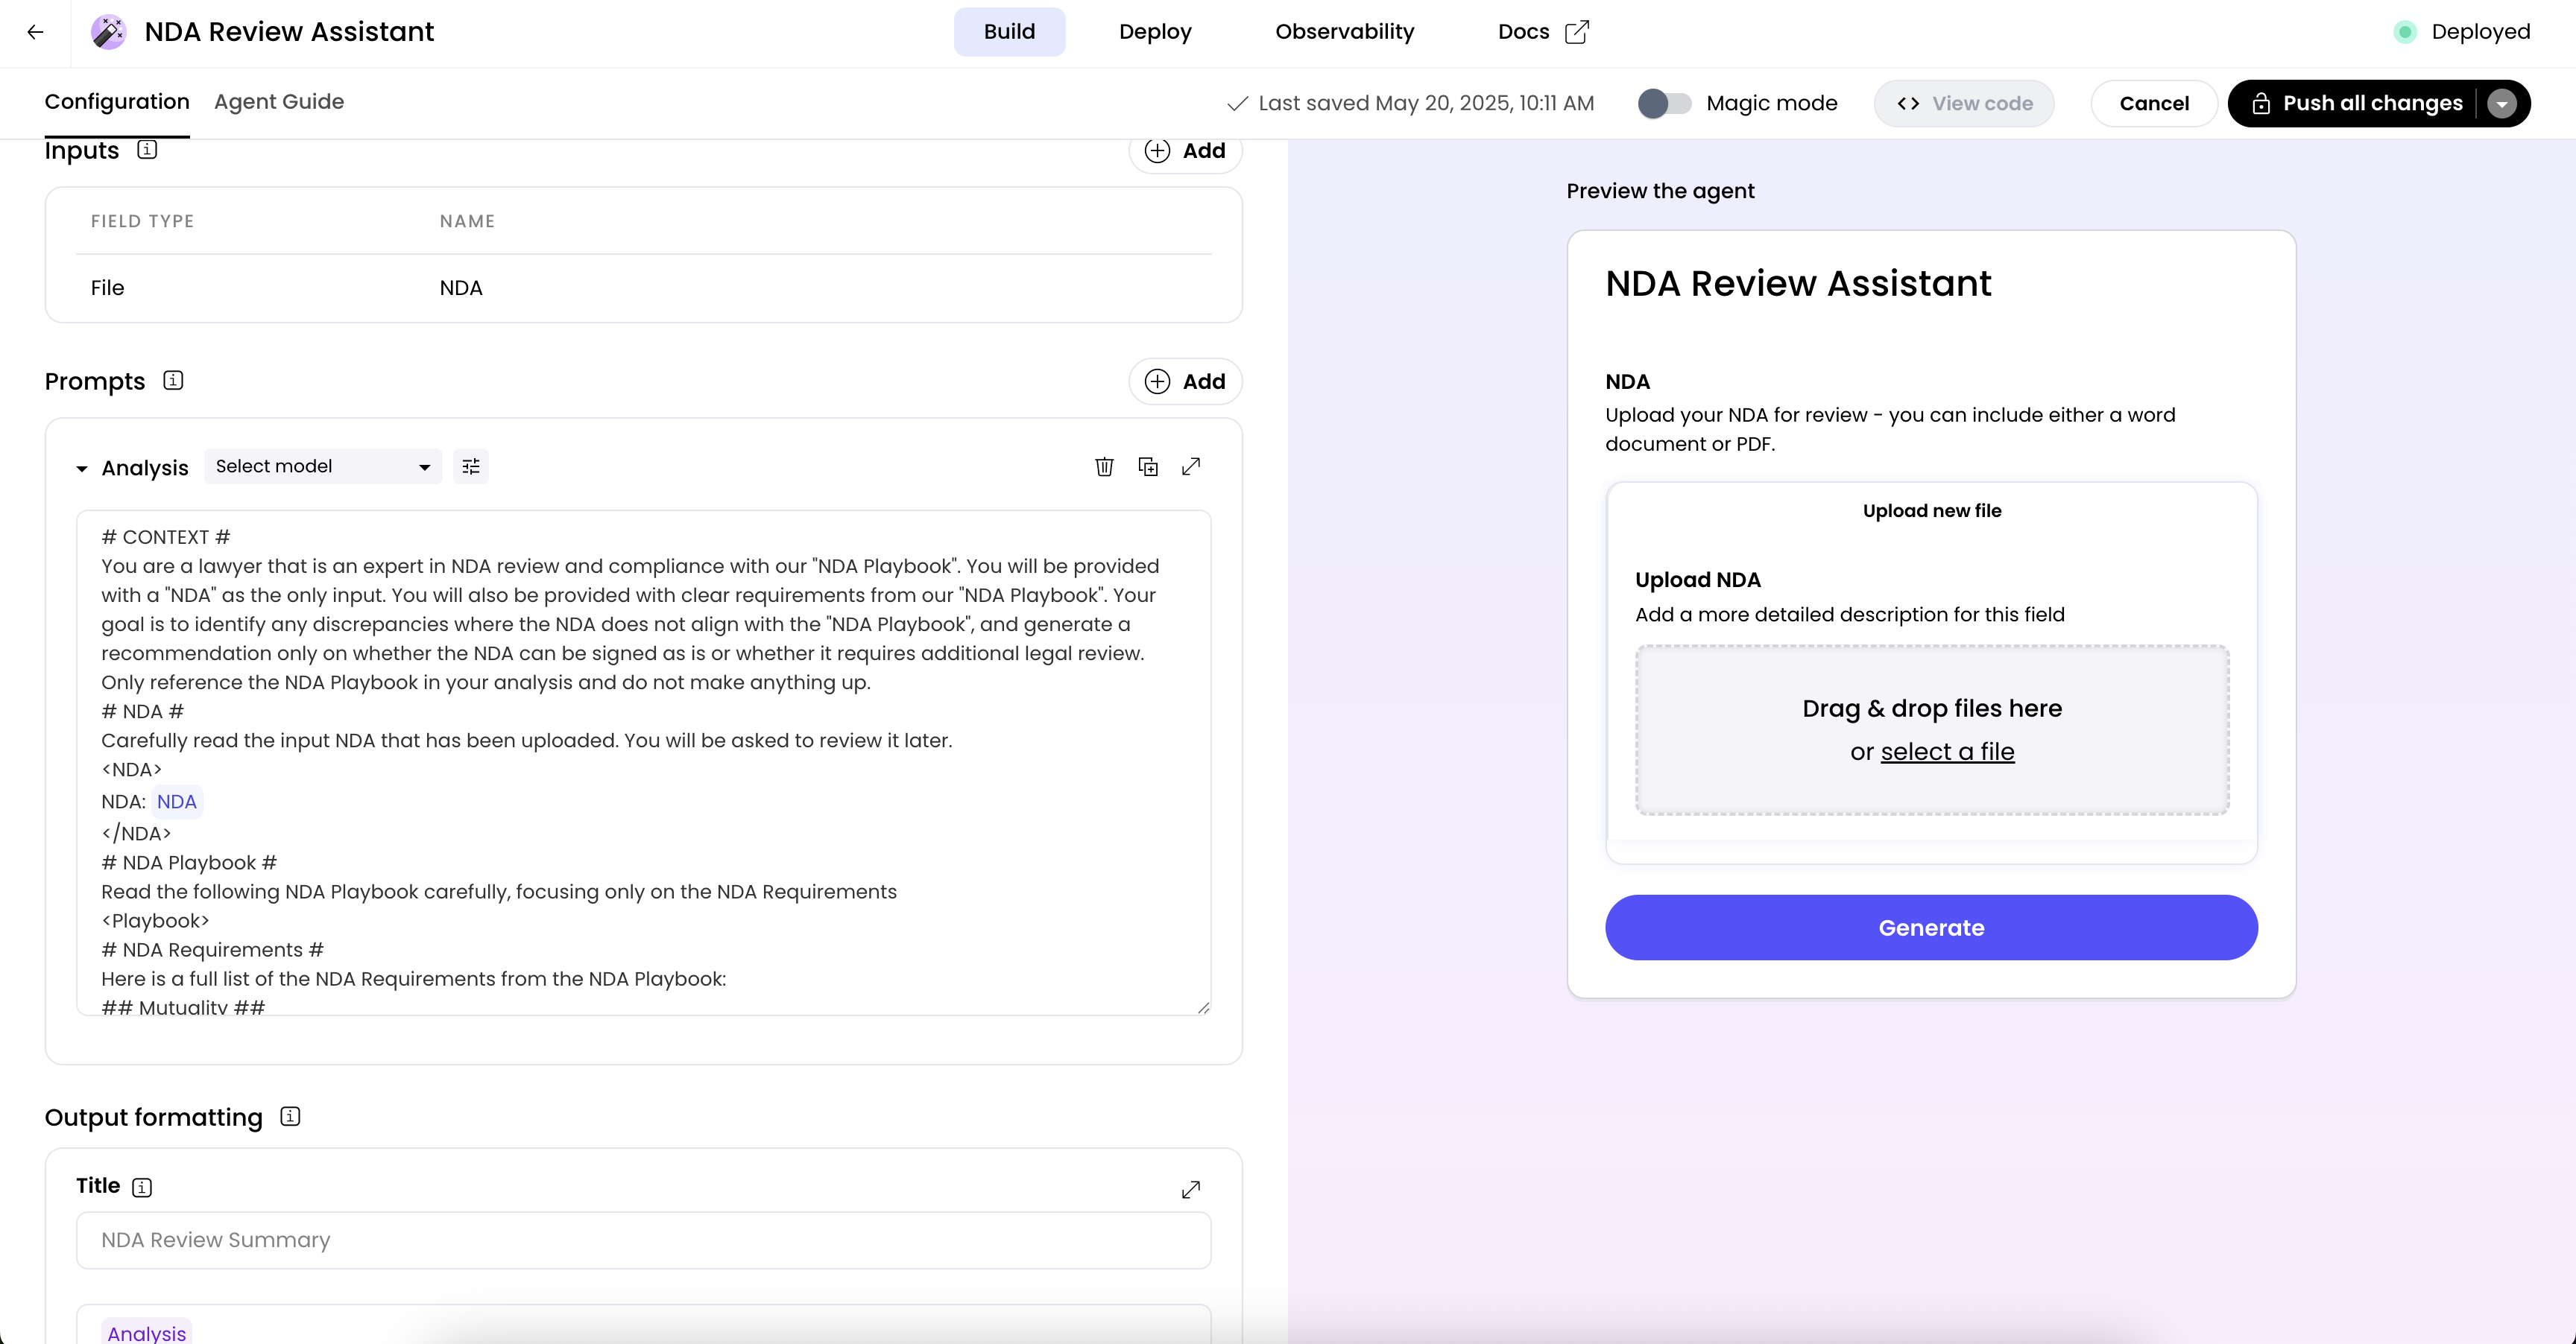Click info icon next to Prompts
Screen dimensions: 2576x1344
(x=173, y=381)
